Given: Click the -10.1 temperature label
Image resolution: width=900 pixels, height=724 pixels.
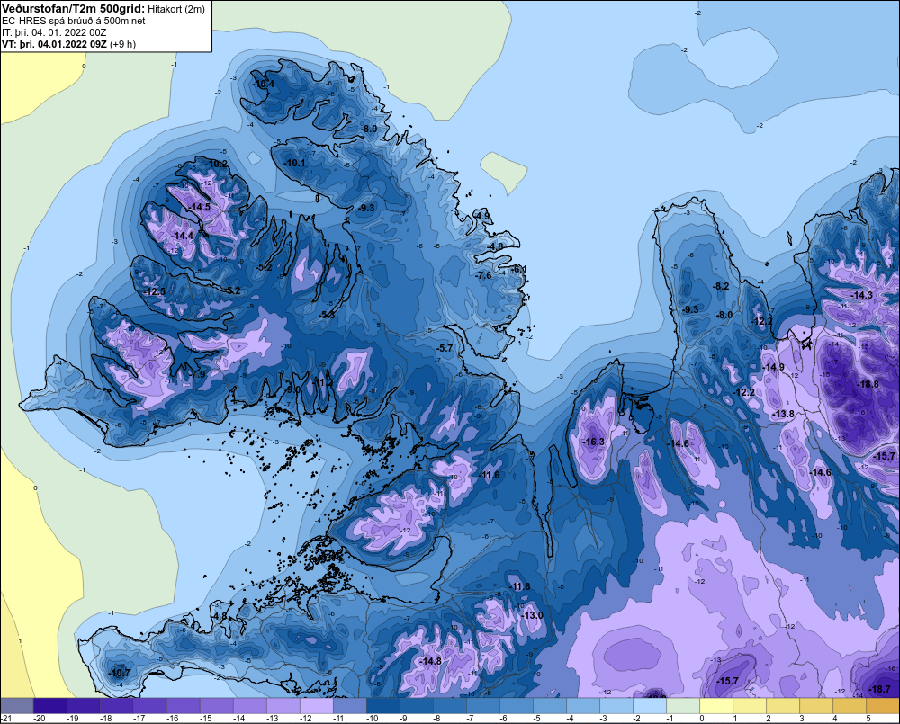Looking at the screenshot, I should click(295, 163).
